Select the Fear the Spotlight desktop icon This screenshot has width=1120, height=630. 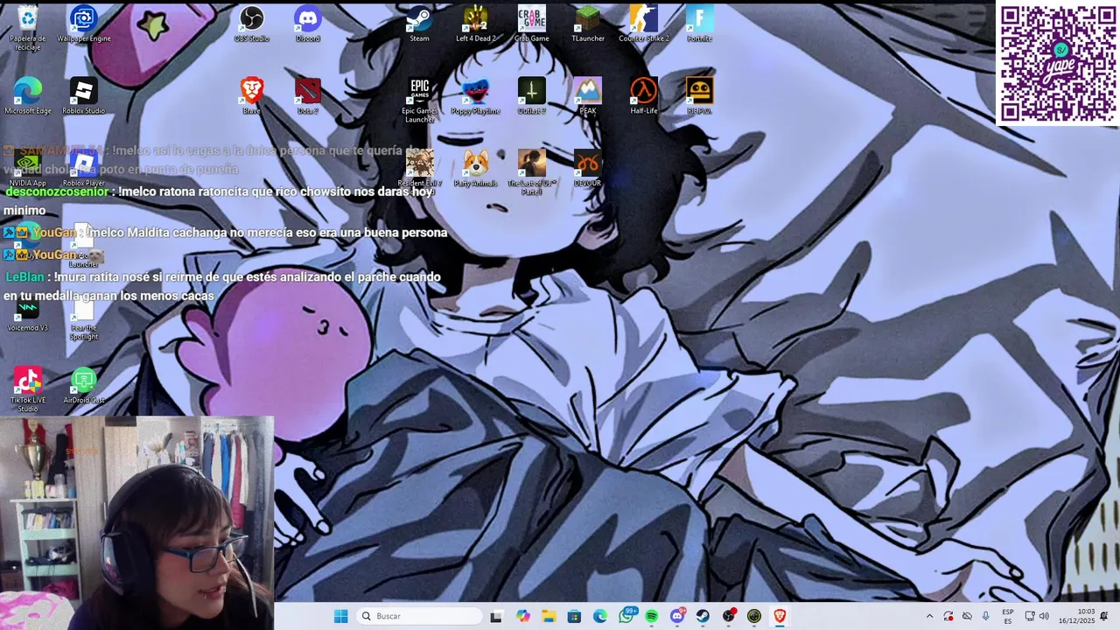[84, 318]
